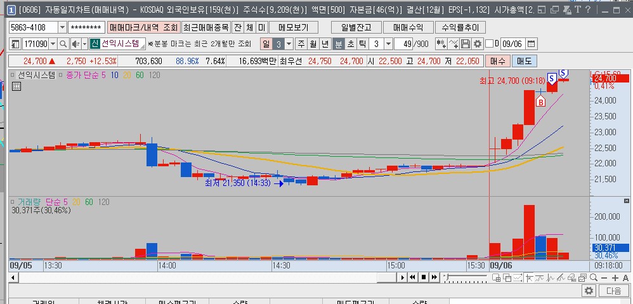
Task: Click the account password input field
Action: click(86, 27)
